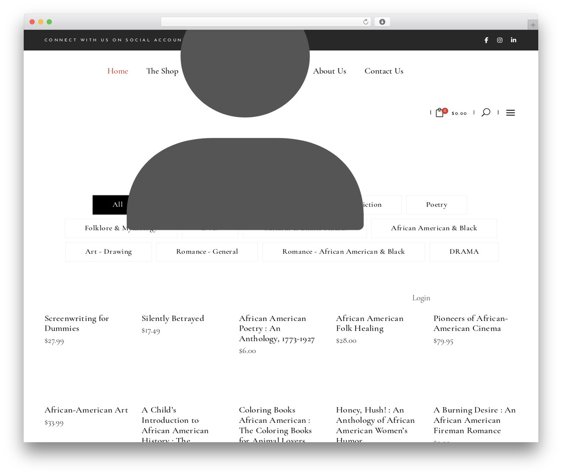Image resolution: width=562 pixels, height=476 pixels.
Task: Click the $27.99 price
Action: click(54, 341)
